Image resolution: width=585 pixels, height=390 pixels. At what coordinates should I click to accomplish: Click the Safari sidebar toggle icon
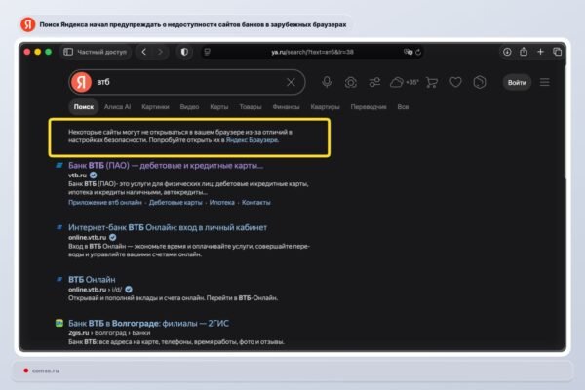coord(68,52)
